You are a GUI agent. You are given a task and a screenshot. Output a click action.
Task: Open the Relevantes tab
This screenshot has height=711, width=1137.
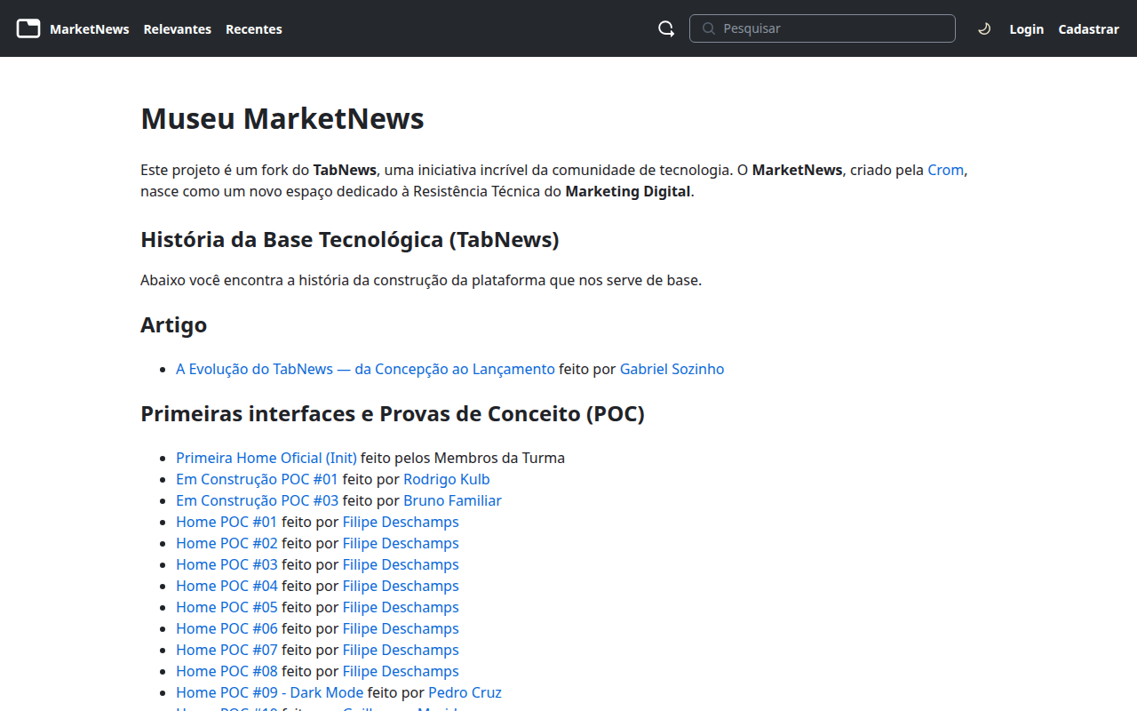178,29
